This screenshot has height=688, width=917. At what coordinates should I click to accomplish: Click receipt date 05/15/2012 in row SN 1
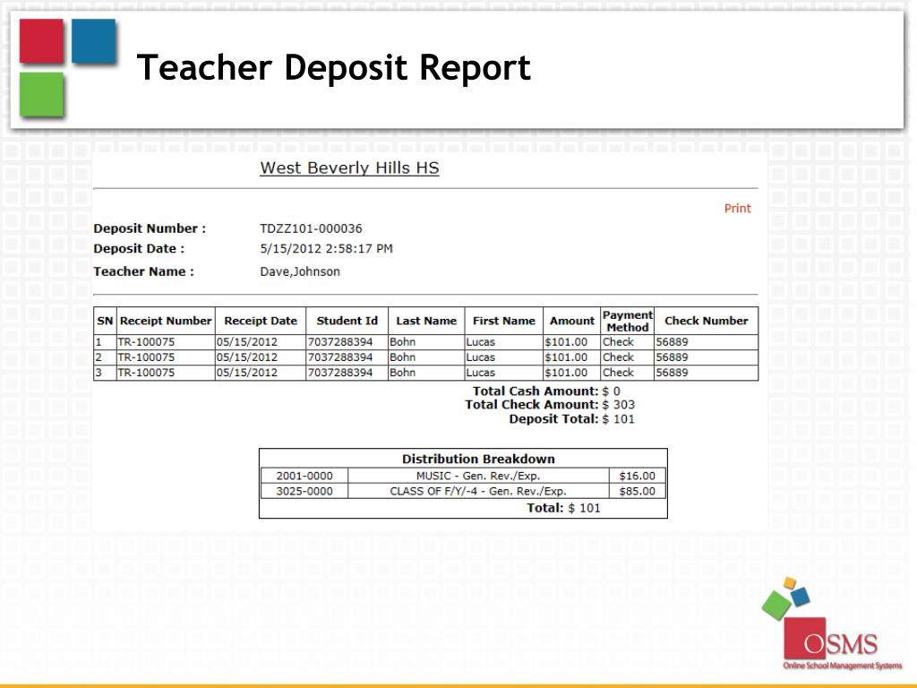247,341
